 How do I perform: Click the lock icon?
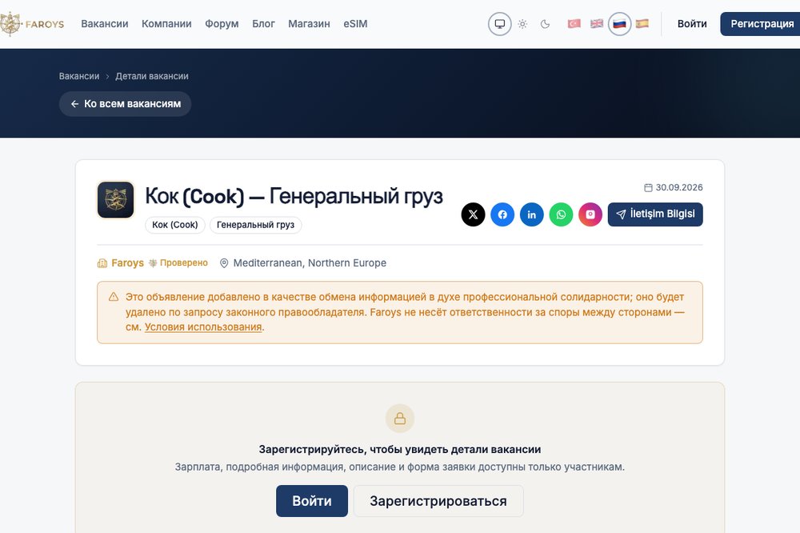[400, 419]
